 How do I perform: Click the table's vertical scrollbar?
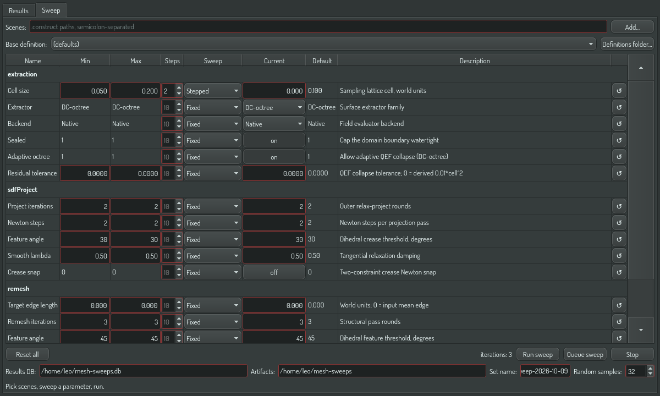(x=641, y=179)
